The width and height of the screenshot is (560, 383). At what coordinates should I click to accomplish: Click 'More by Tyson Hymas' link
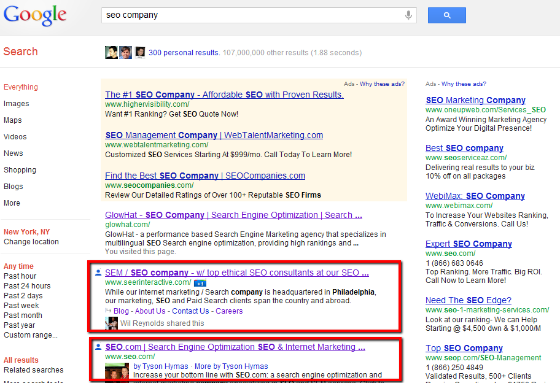point(231,366)
